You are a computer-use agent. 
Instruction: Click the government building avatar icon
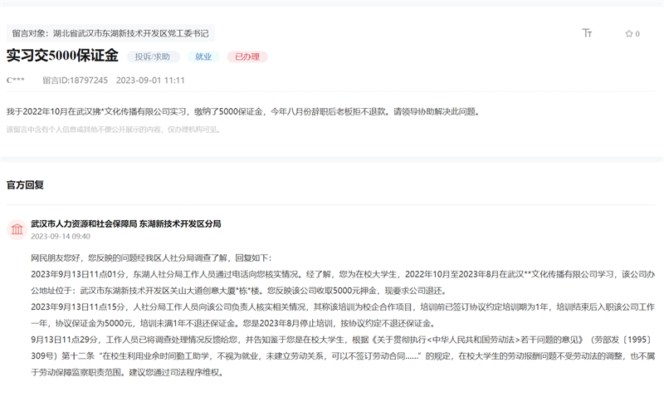coord(17,229)
